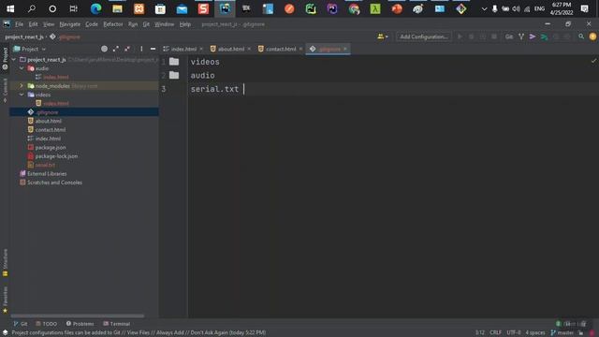Switch to the about.html editor tab

coord(231,49)
